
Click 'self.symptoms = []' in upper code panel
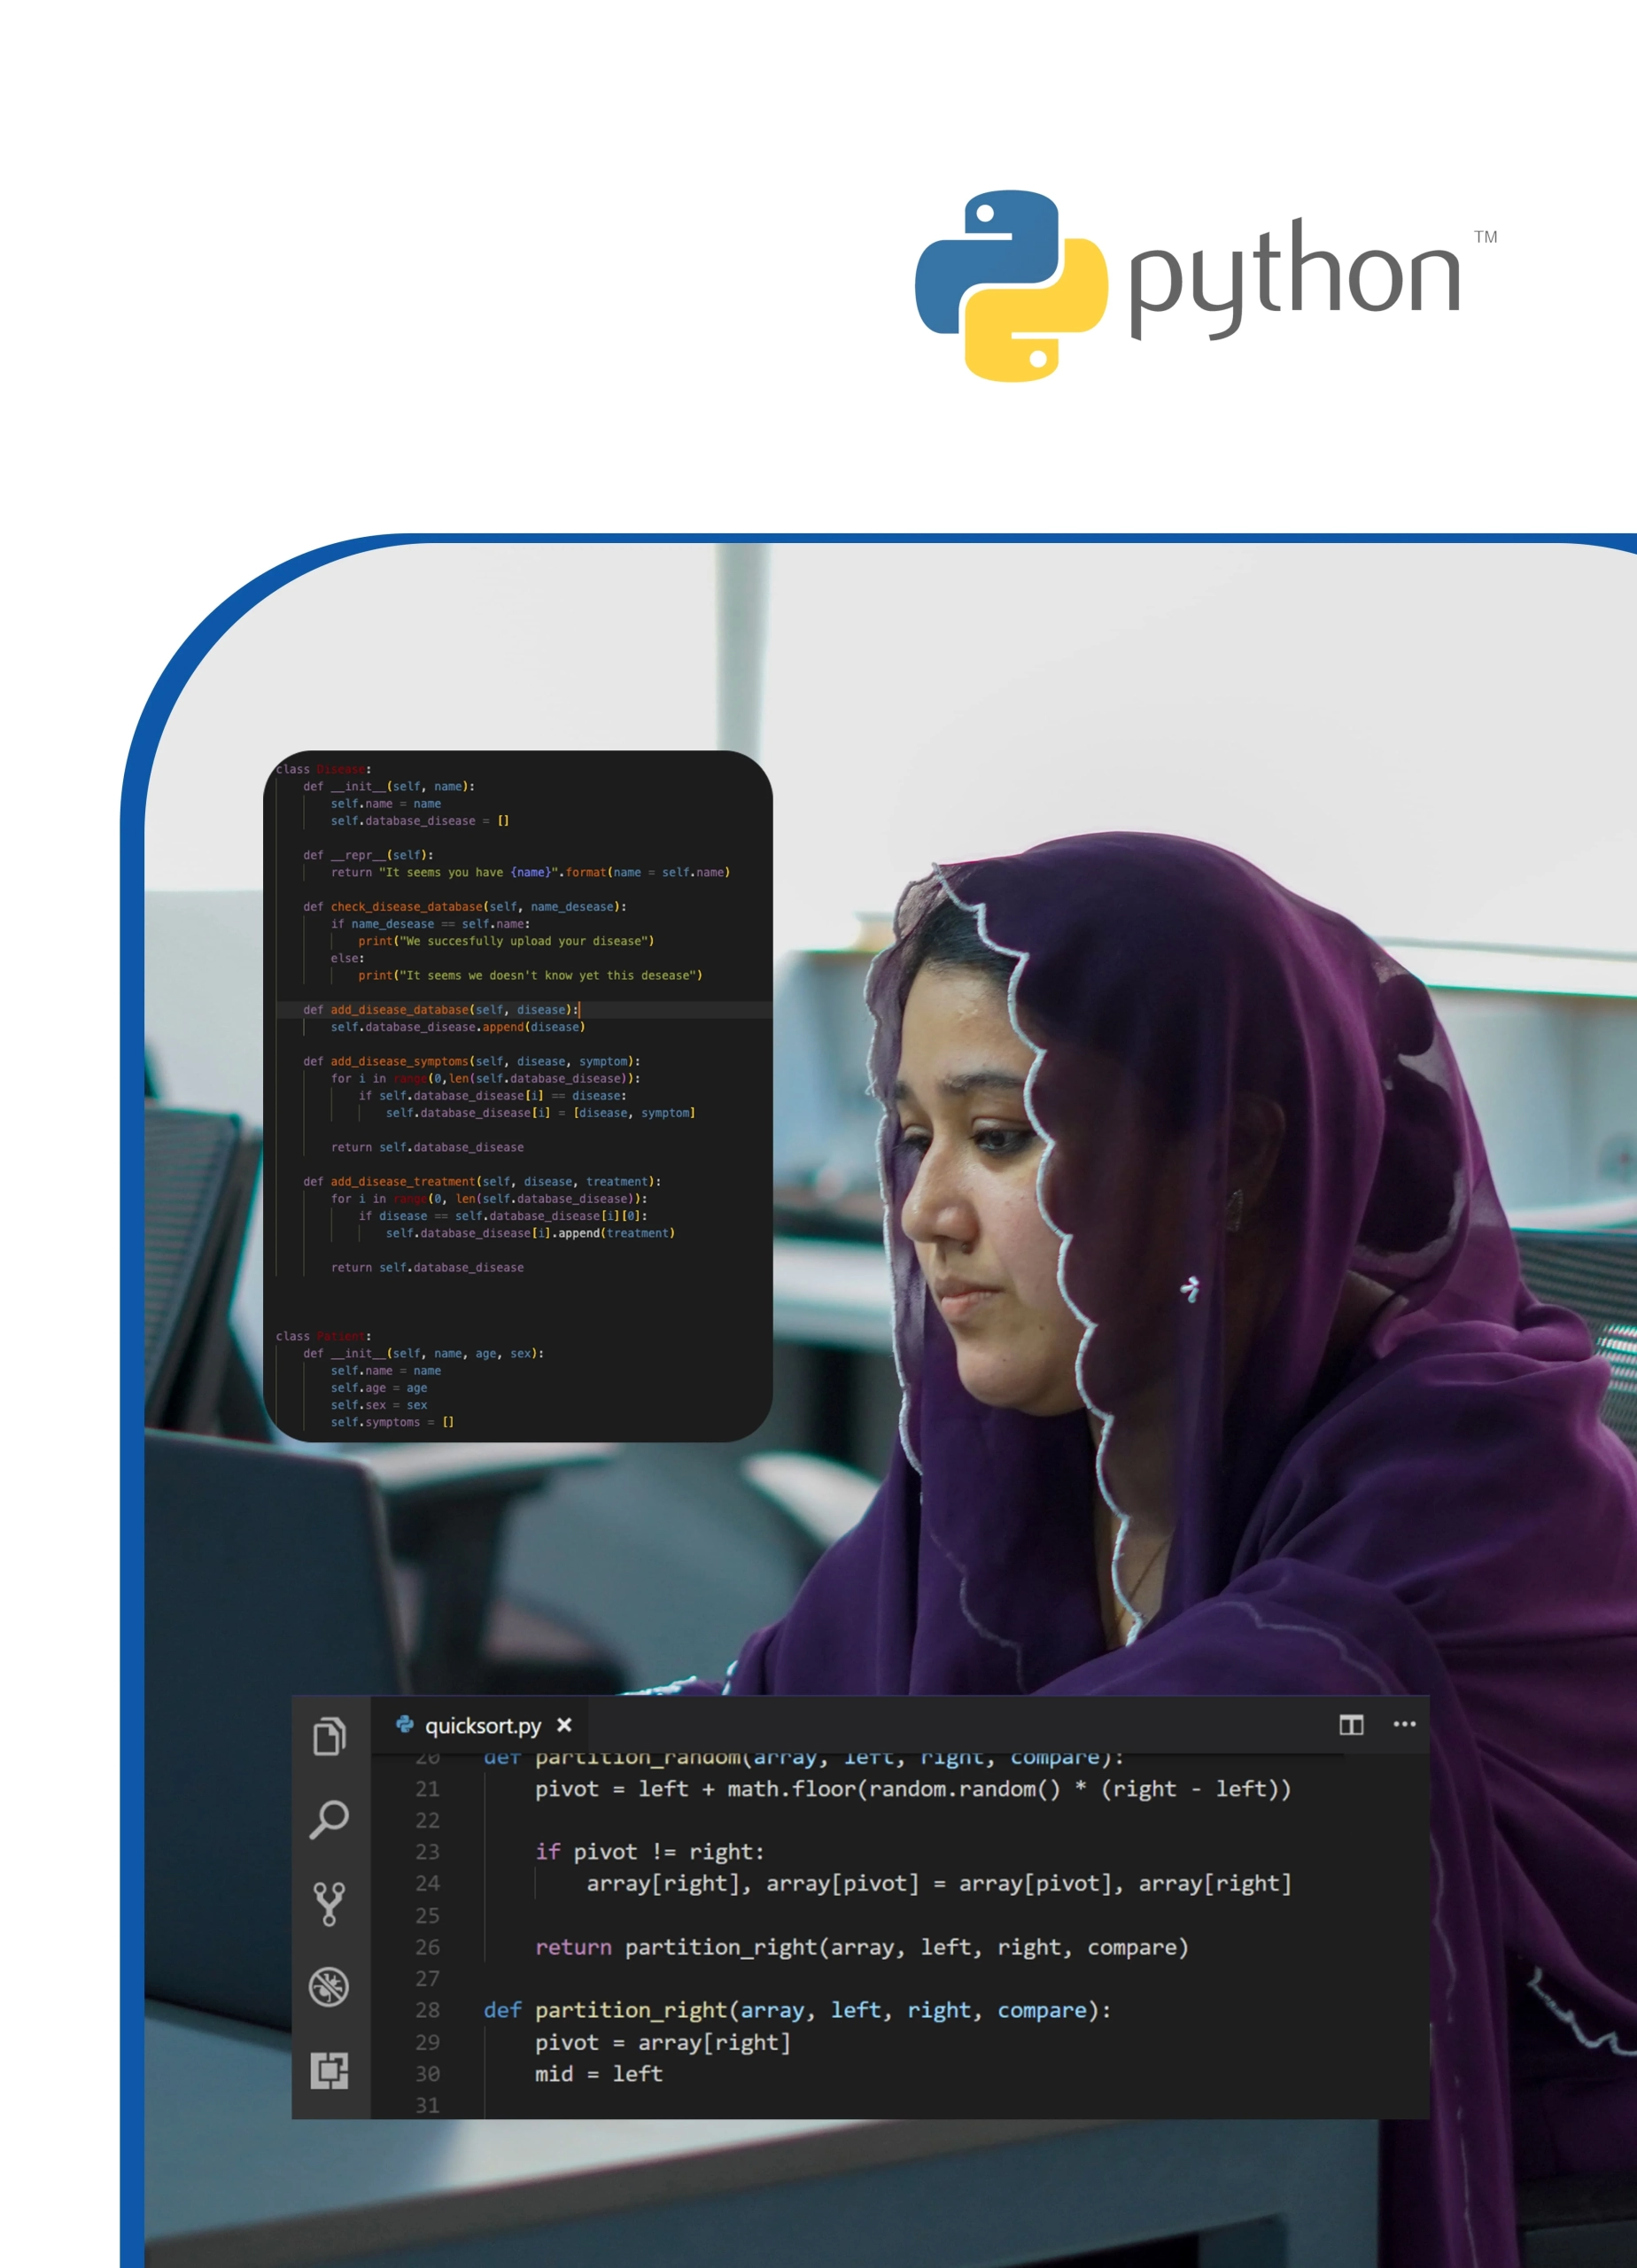[x=393, y=1422]
